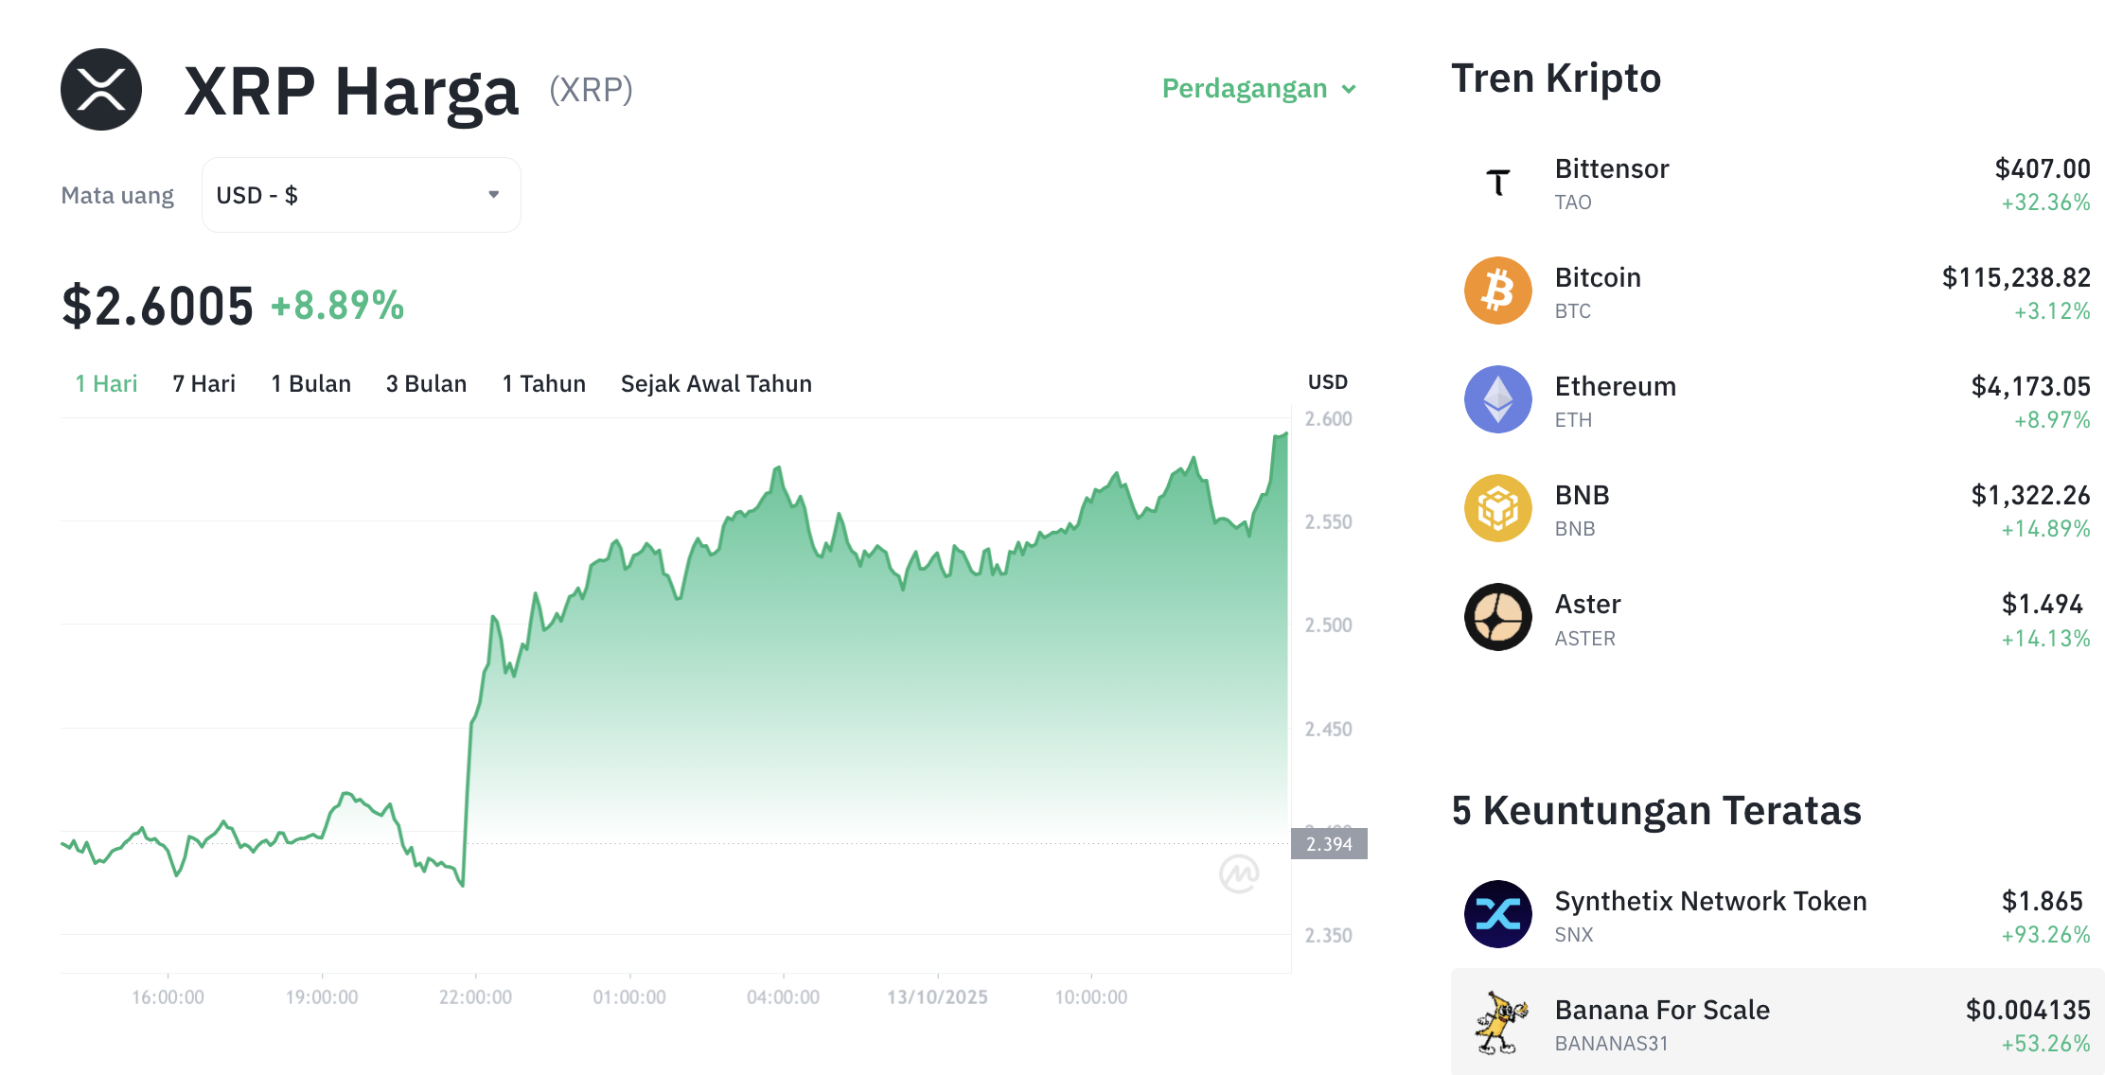
Task: Click the Aster coin icon
Action: click(x=1497, y=618)
